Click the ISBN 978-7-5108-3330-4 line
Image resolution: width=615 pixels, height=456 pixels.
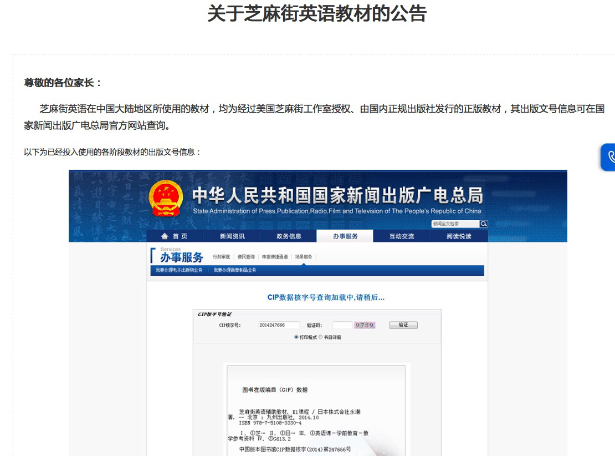click(270, 423)
